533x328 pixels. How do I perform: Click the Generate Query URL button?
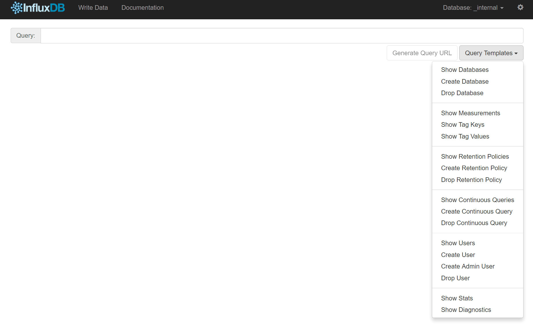tap(422, 53)
